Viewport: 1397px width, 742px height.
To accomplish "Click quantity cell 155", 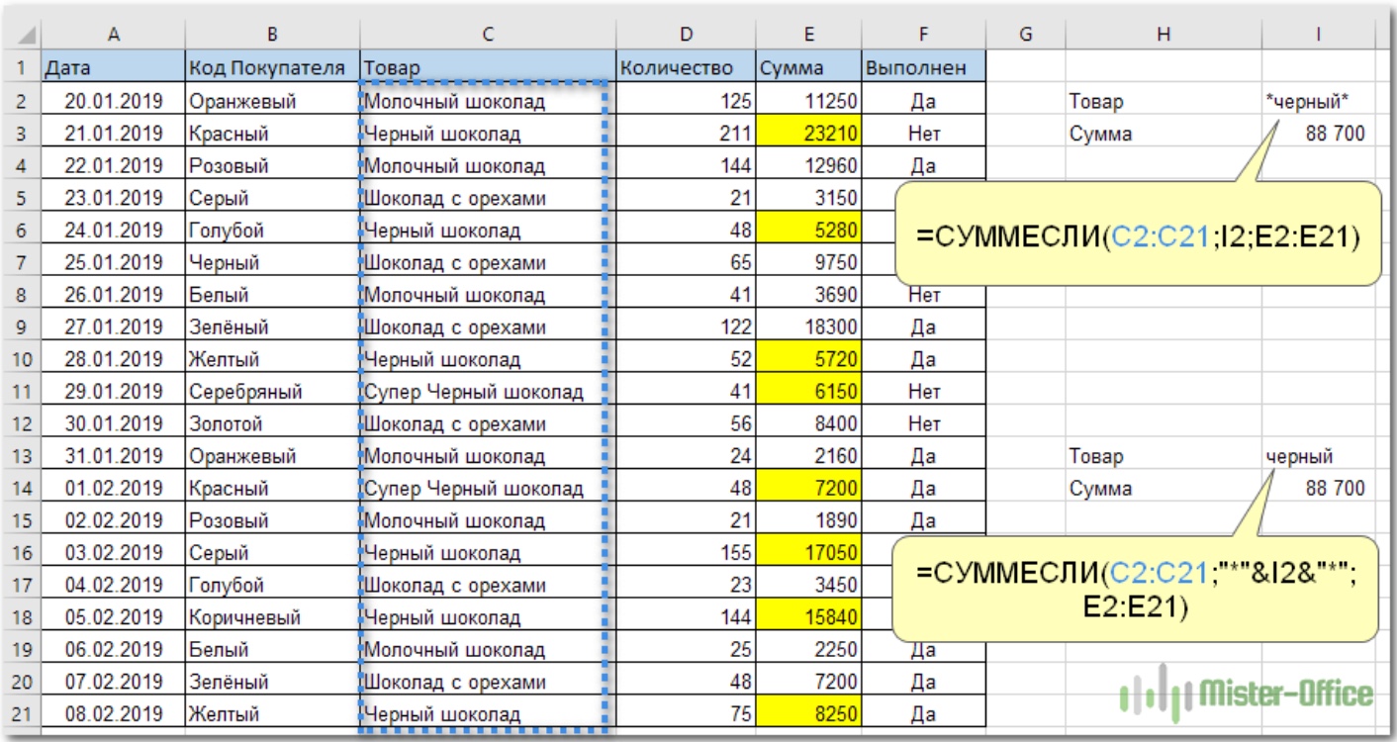I will pyautogui.click(x=686, y=553).
